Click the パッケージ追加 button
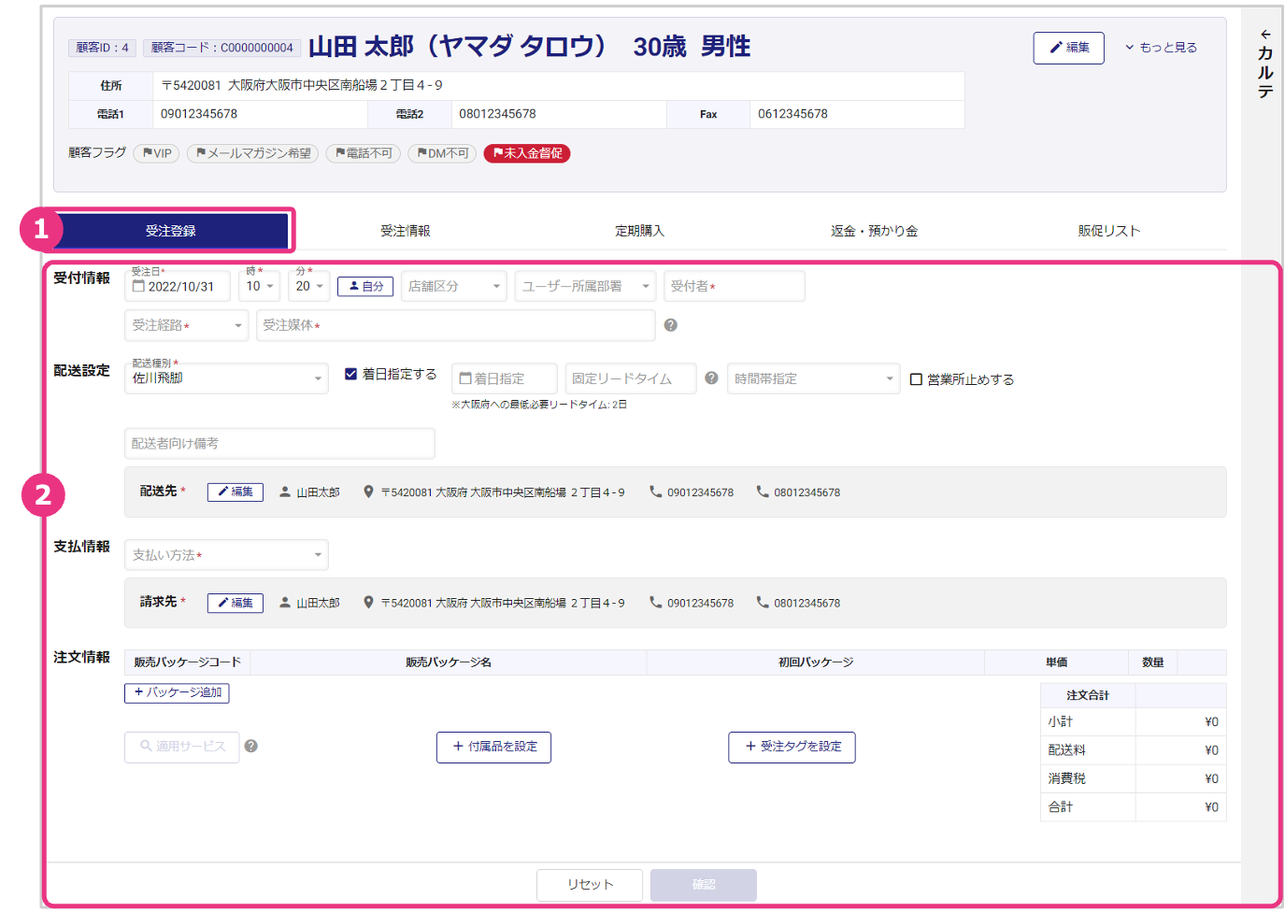Screen dimensions: 1285x912 (x=177, y=692)
